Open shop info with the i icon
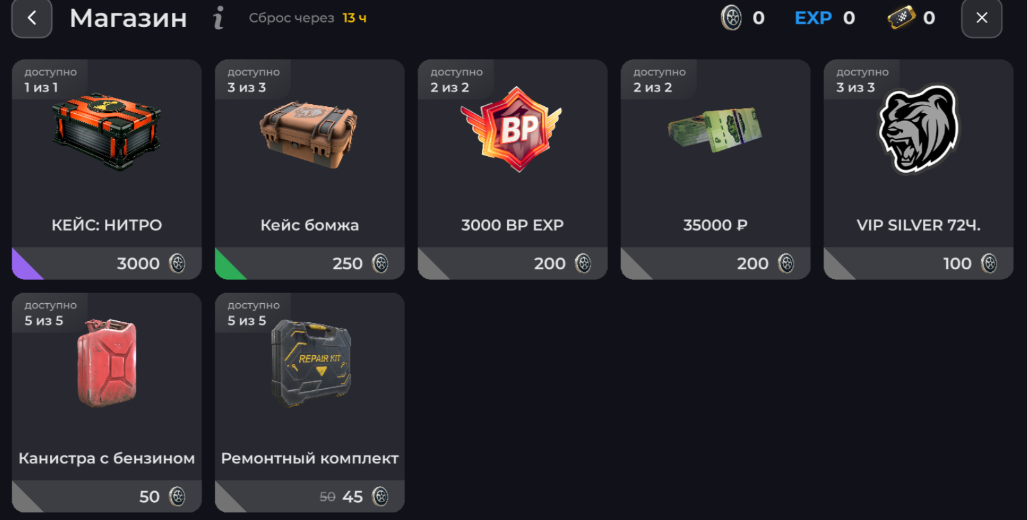Viewport: 1027px width, 520px height. [219, 18]
